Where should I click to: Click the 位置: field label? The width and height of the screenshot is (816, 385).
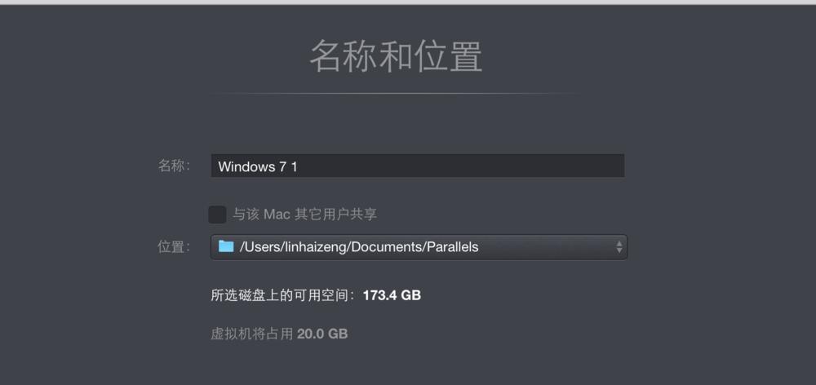click(x=175, y=247)
